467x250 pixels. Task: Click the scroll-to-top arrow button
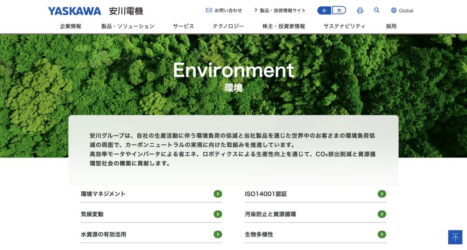point(455,237)
